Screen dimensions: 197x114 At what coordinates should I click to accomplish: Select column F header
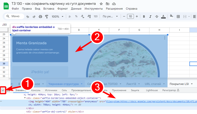[119, 30]
